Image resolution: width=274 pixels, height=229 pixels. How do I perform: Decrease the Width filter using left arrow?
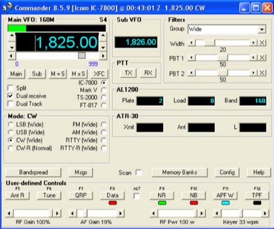point(192,43)
